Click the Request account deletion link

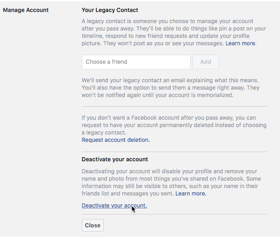(x=116, y=140)
